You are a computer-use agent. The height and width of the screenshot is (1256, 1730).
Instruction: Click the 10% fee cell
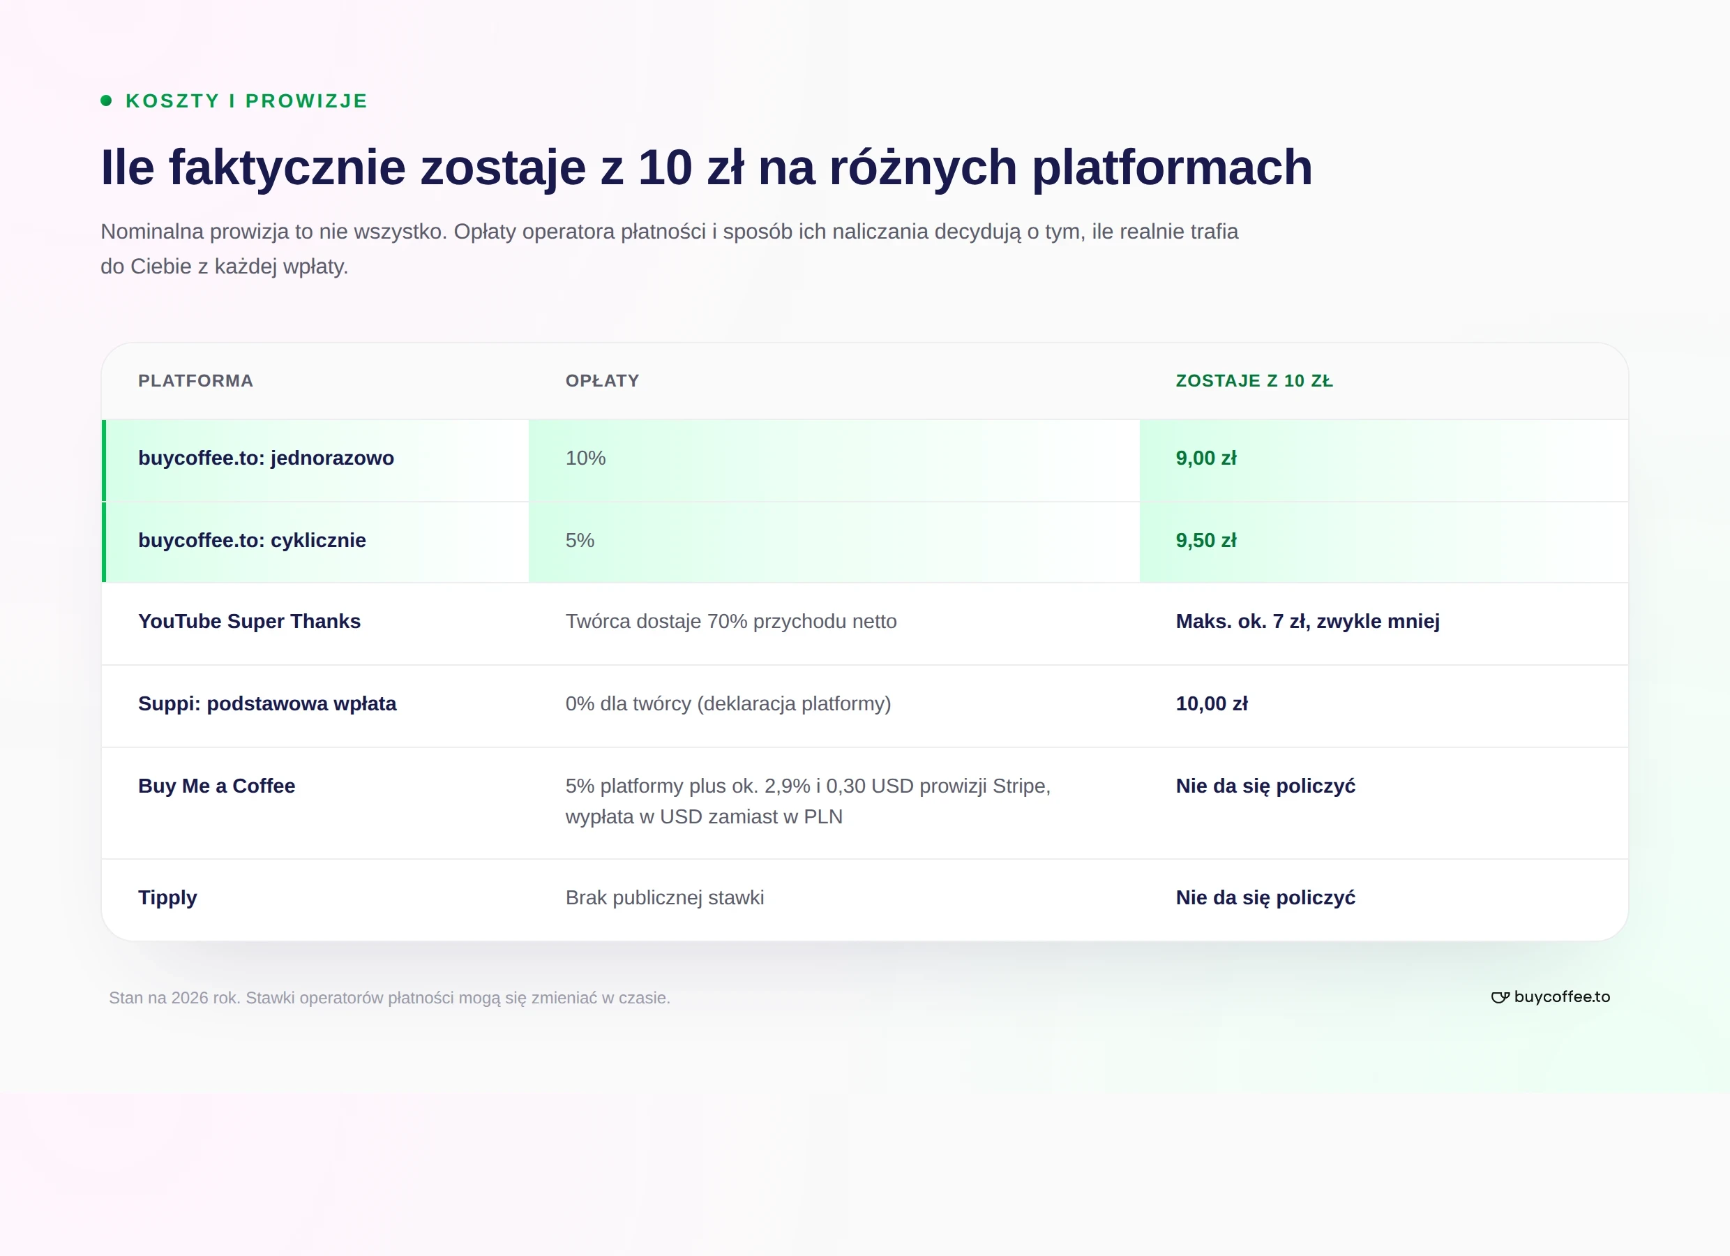(585, 458)
